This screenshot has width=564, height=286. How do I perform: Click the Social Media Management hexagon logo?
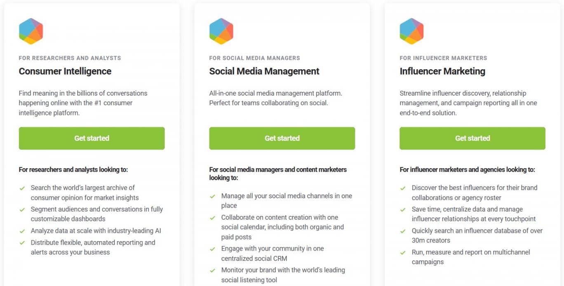[x=221, y=31]
